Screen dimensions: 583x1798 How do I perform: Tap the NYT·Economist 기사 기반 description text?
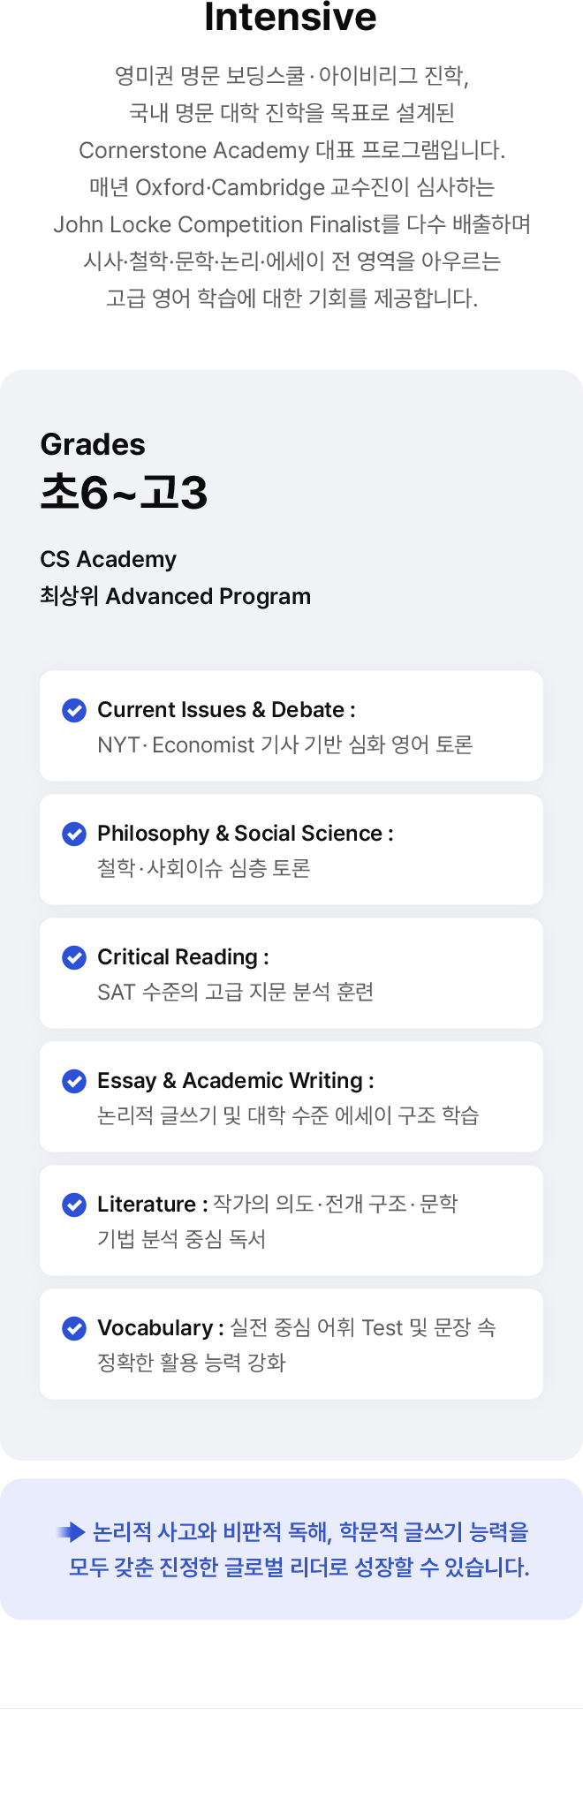tap(284, 745)
